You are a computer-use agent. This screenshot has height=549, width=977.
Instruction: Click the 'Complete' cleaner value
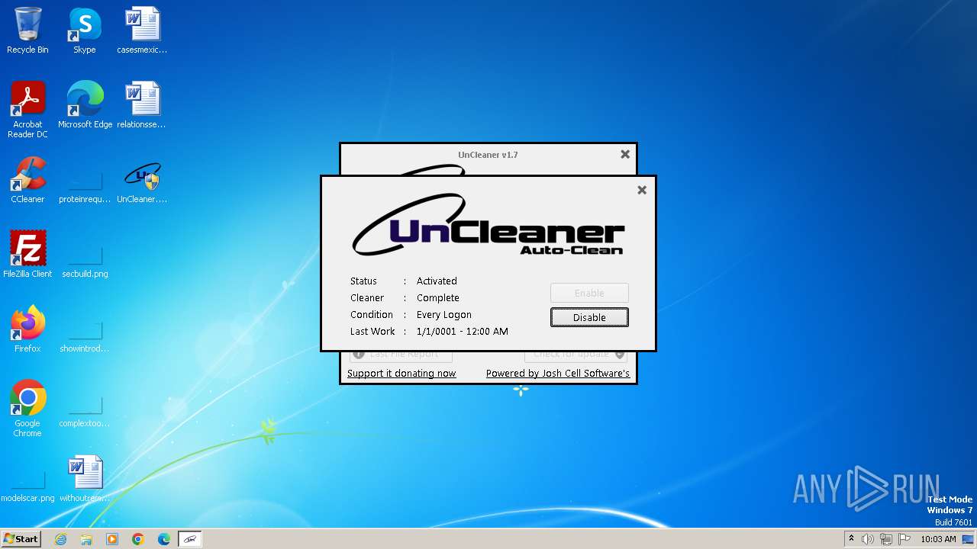pos(438,297)
